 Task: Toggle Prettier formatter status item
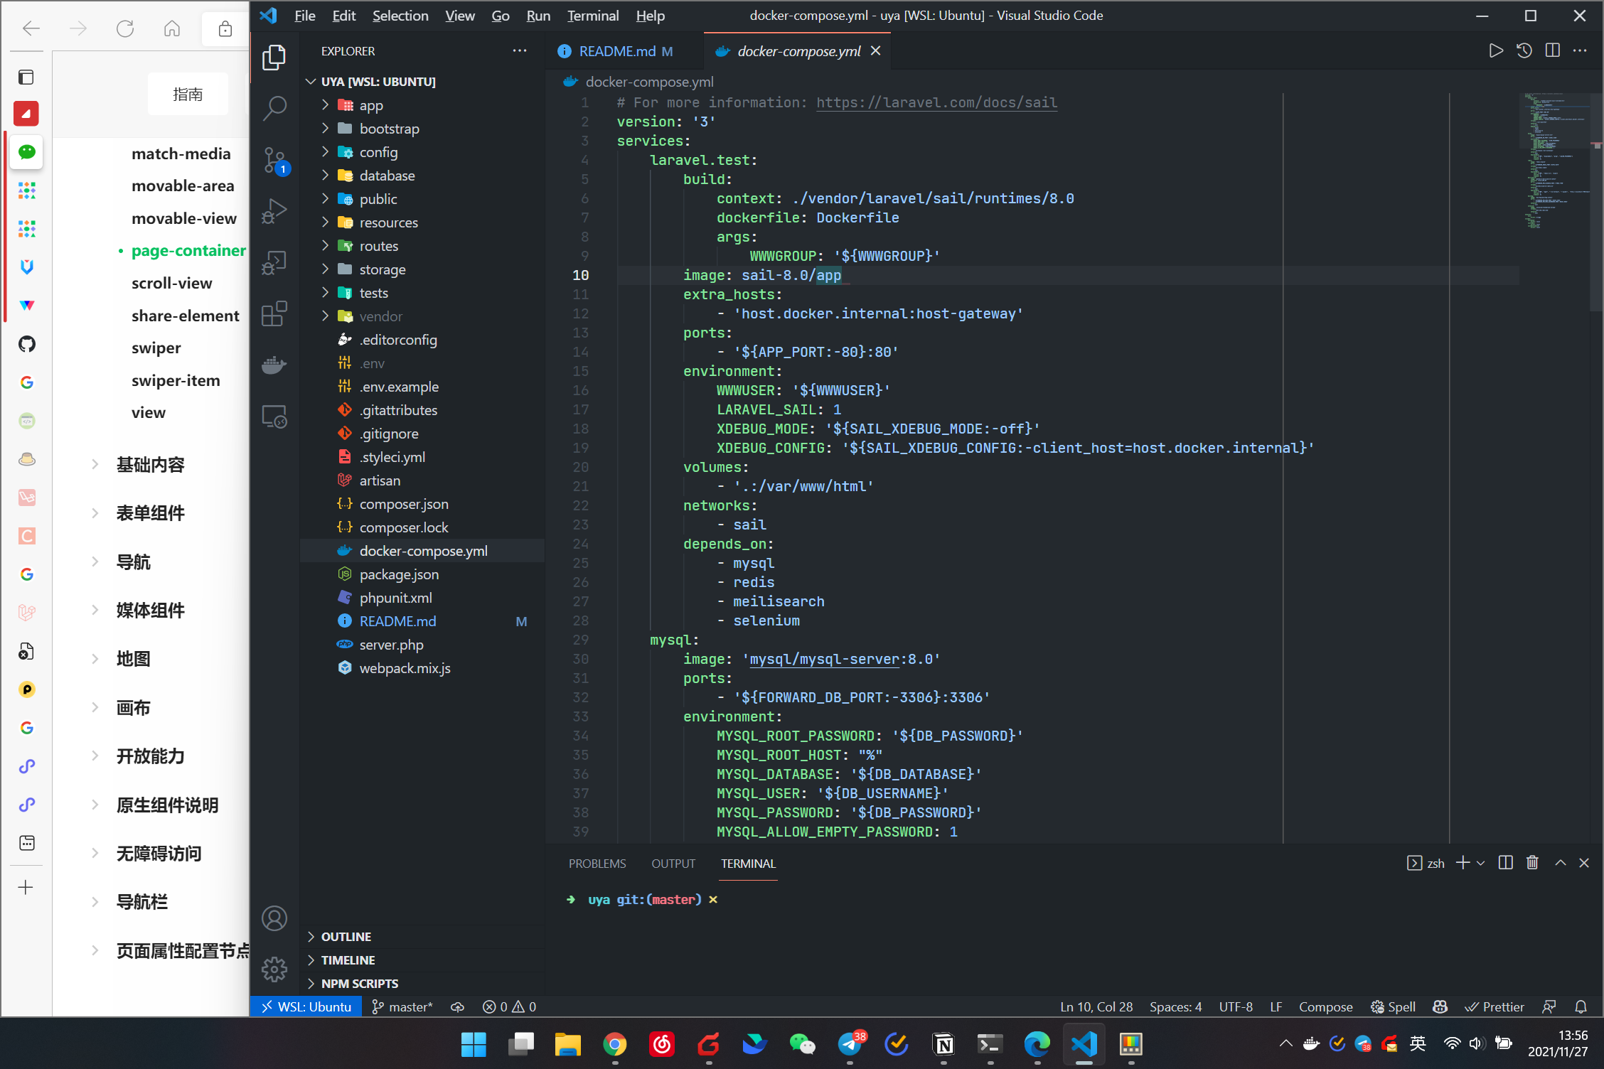1494,1006
